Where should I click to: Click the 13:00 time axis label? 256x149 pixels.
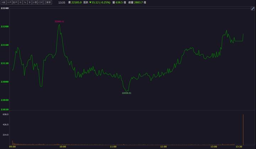pyautogui.click(x=214, y=147)
